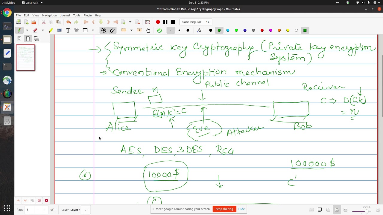Open the Plugin menu
The height and width of the screenshot is (215, 383).
pos(88,15)
